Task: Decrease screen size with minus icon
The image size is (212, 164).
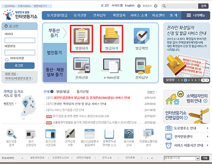Action: [139, 6]
